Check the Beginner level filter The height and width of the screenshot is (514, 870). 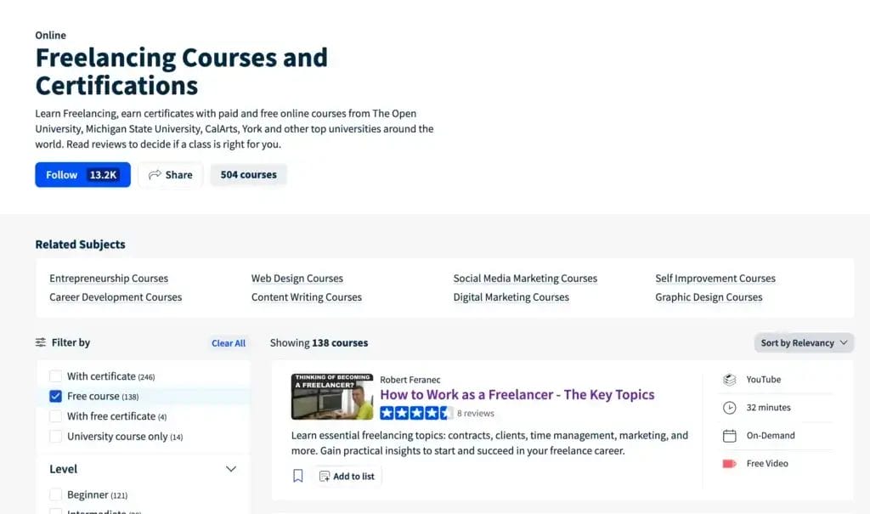click(x=55, y=494)
